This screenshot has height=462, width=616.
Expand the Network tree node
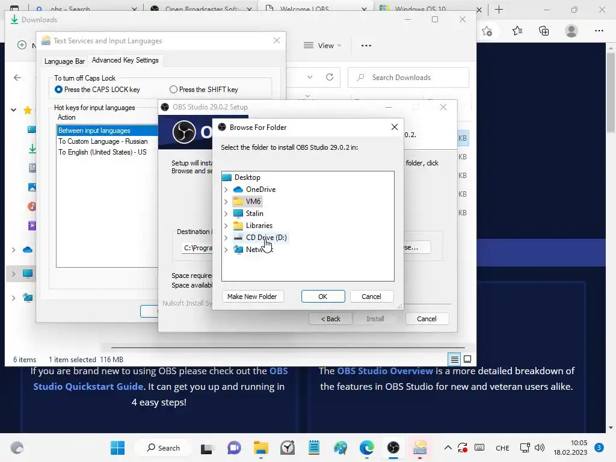pos(226,250)
